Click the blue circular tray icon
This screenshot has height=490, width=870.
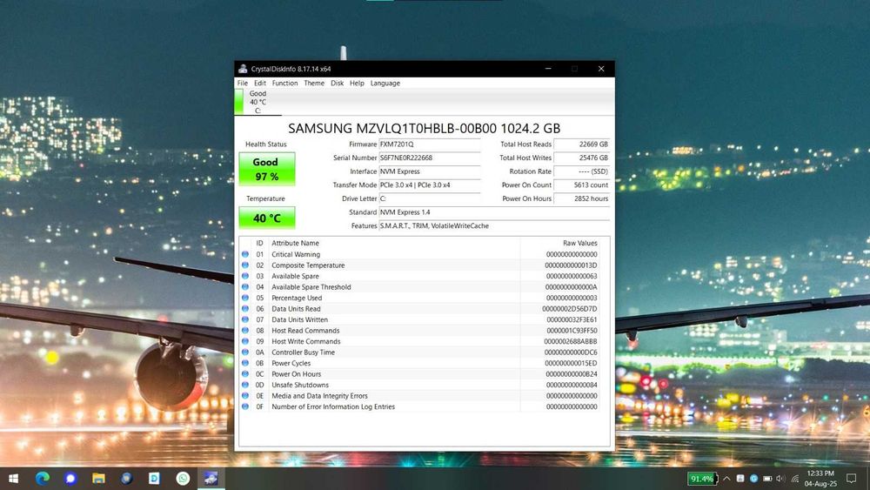pos(754,479)
